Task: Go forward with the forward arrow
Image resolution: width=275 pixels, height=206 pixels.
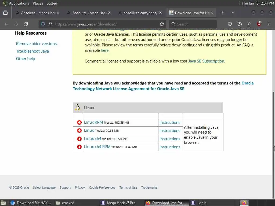Action: click(x=16, y=24)
